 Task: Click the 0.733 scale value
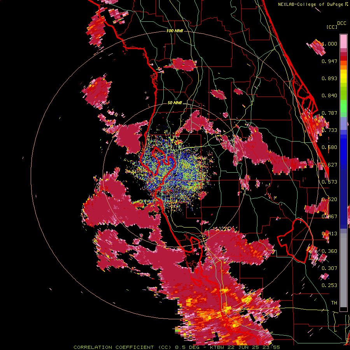coord(329,130)
